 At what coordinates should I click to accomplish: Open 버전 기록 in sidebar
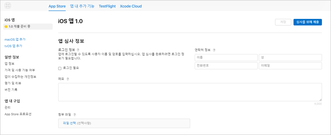(11, 90)
